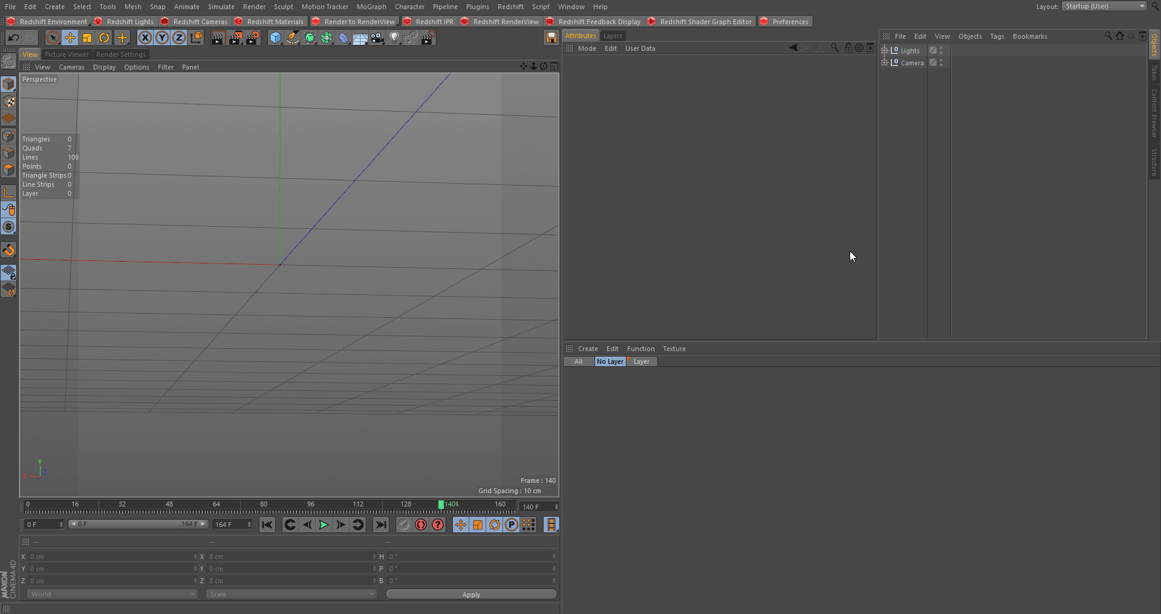Toggle the coordinate system icon

197,38
